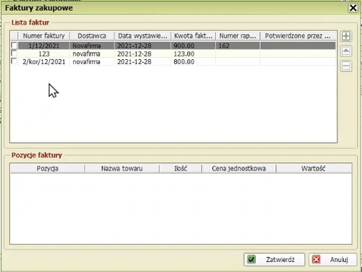
Task: Click the red X icon on Anuluj
Action: tap(316, 260)
